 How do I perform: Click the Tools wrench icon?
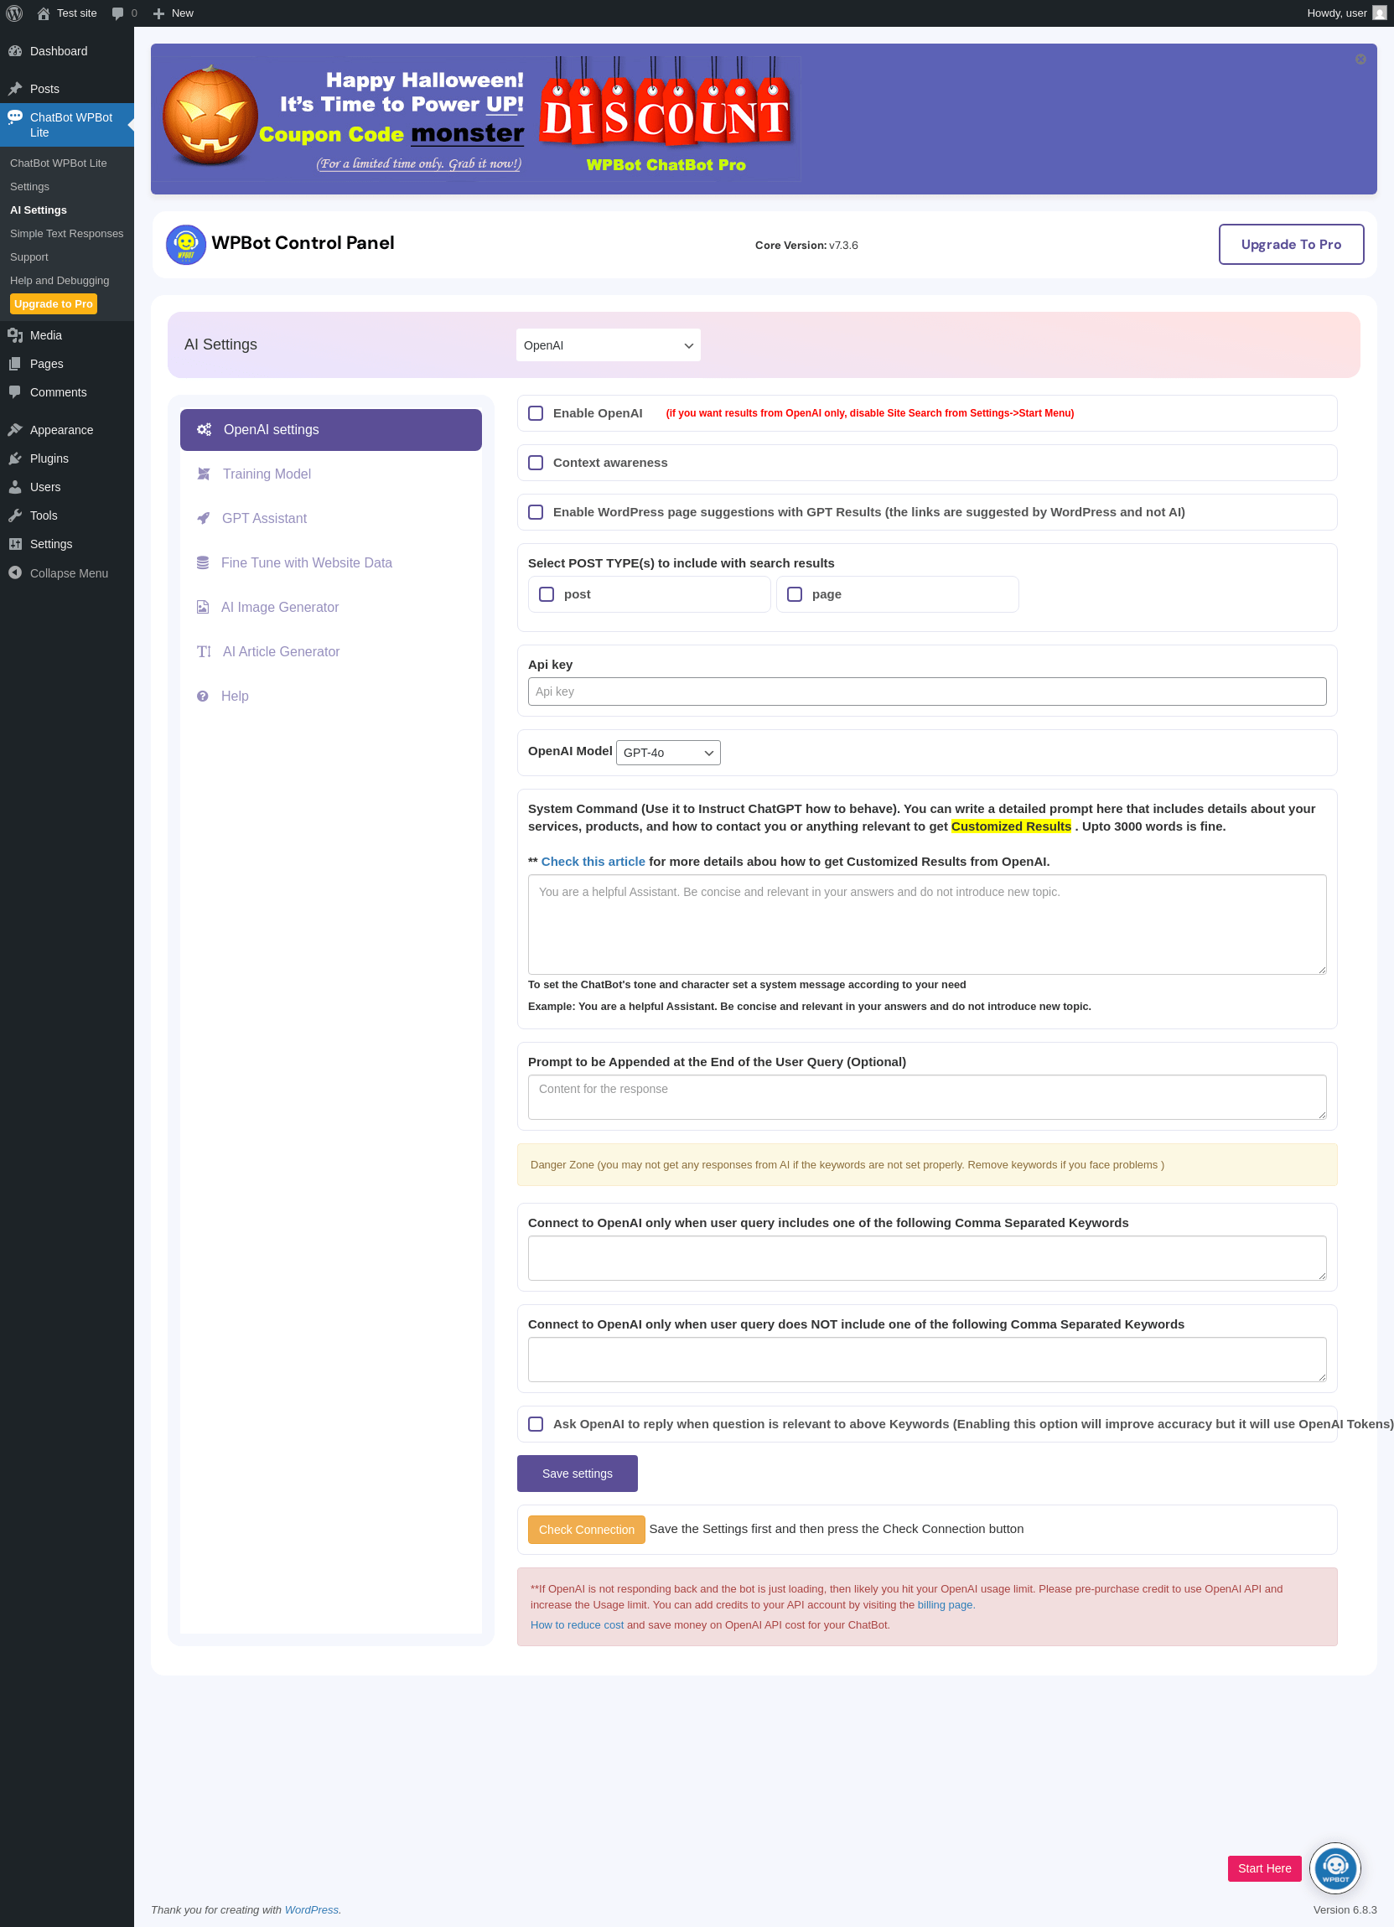[15, 515]
